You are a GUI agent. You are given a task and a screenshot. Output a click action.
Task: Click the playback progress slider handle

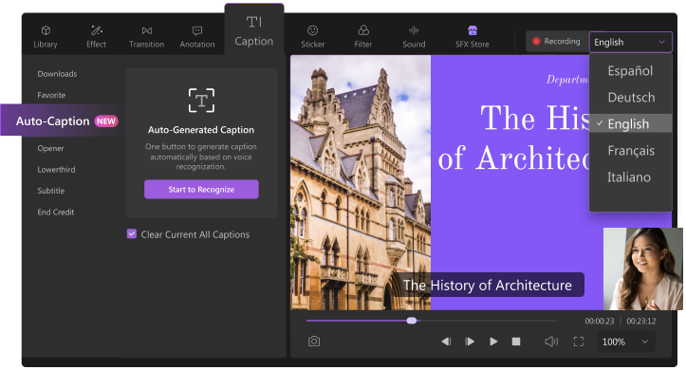pyautogui.click(x=412, y=321)
